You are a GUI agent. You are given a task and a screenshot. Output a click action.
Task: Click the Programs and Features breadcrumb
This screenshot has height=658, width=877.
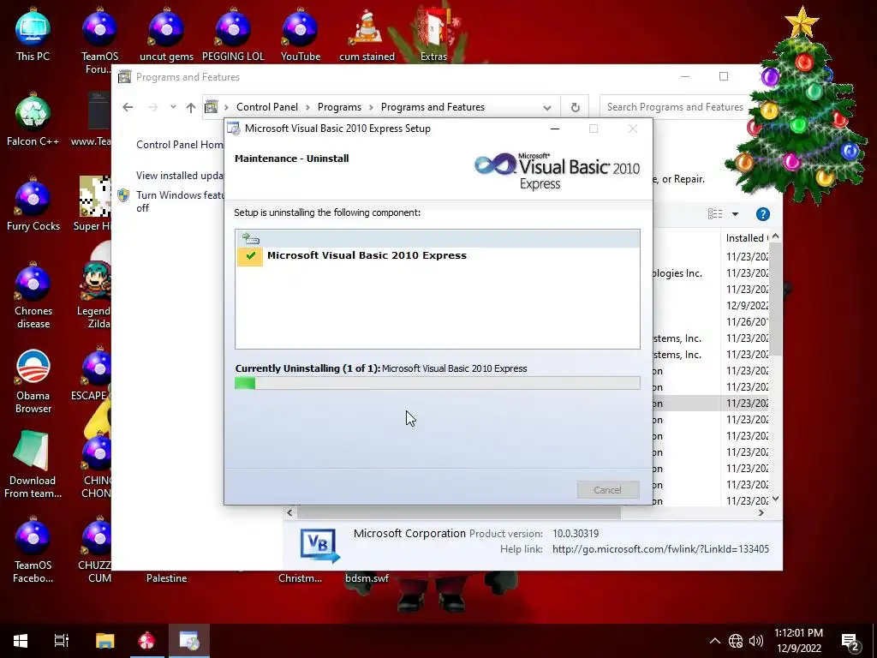tap(433, 107)
